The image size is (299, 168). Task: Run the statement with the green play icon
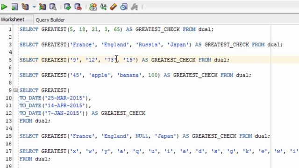(4, 7)
